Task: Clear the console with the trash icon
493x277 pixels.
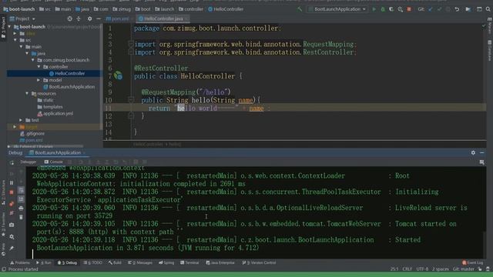Action: [x=21, y=217]
